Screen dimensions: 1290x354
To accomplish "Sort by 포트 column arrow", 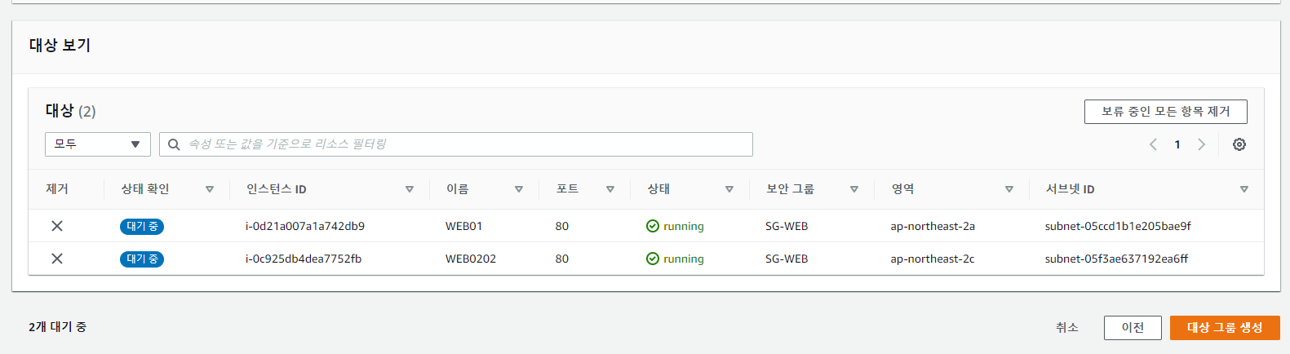I will 610,189.
